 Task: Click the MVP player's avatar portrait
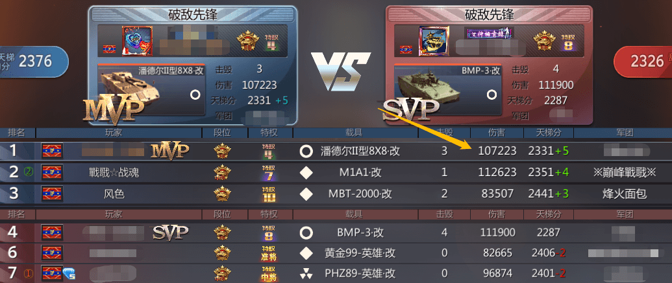pyautogui.click(x=137, y=41)
